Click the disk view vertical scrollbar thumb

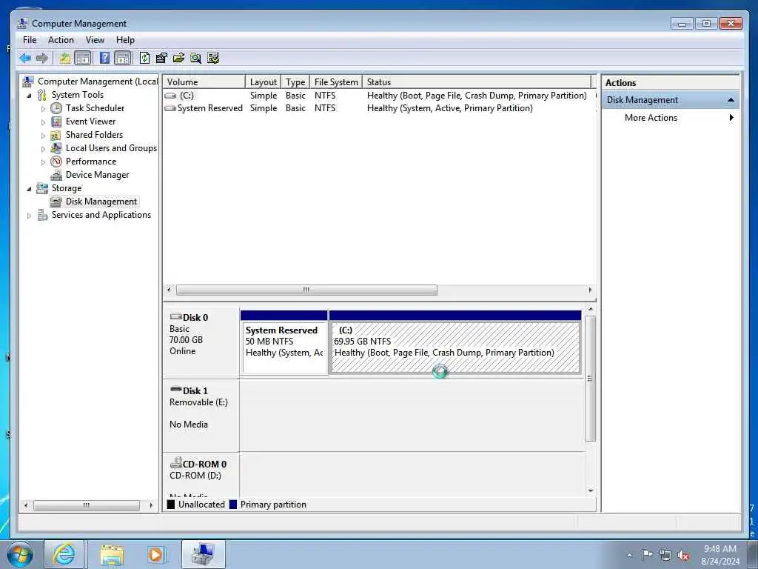point(590,379)
